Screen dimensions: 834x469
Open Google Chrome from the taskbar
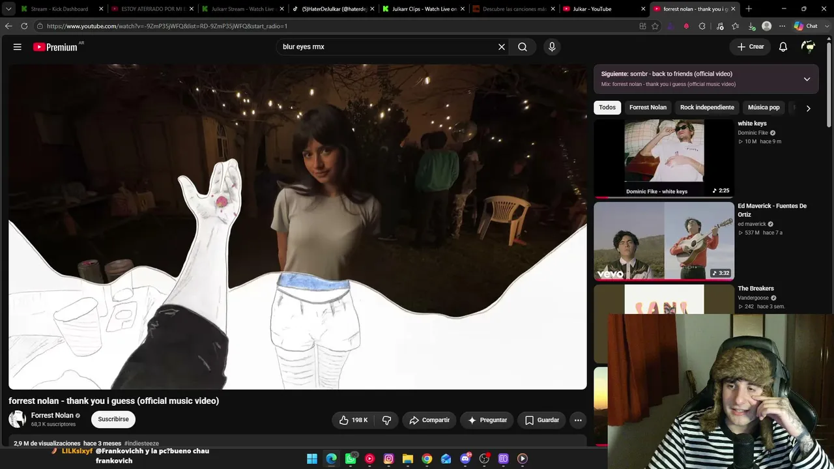pos(427,459)
